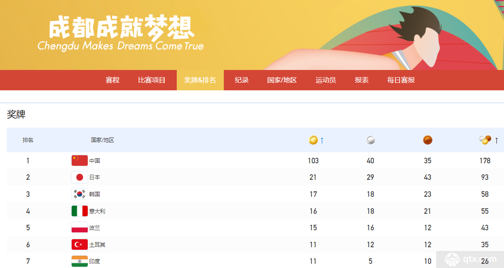Click the China flag icon
The width and height of the screenshot is (504, 268).
pos(79,160)
